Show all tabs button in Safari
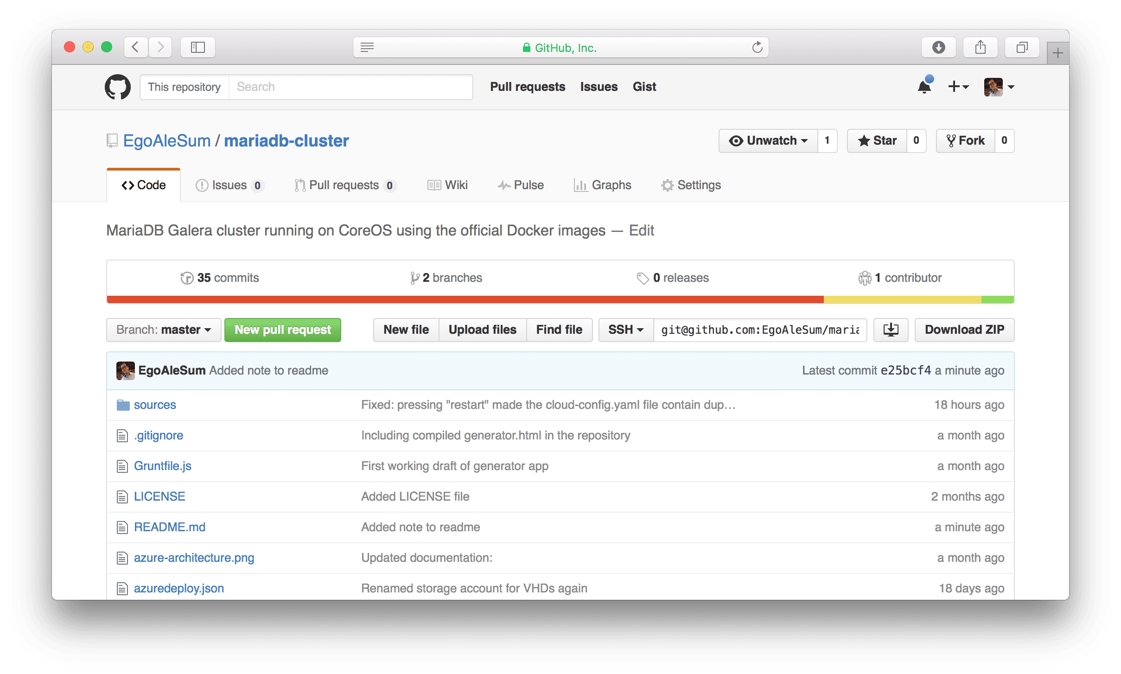The height and width of the screenshot is (674, 1121). [1022, 47]
